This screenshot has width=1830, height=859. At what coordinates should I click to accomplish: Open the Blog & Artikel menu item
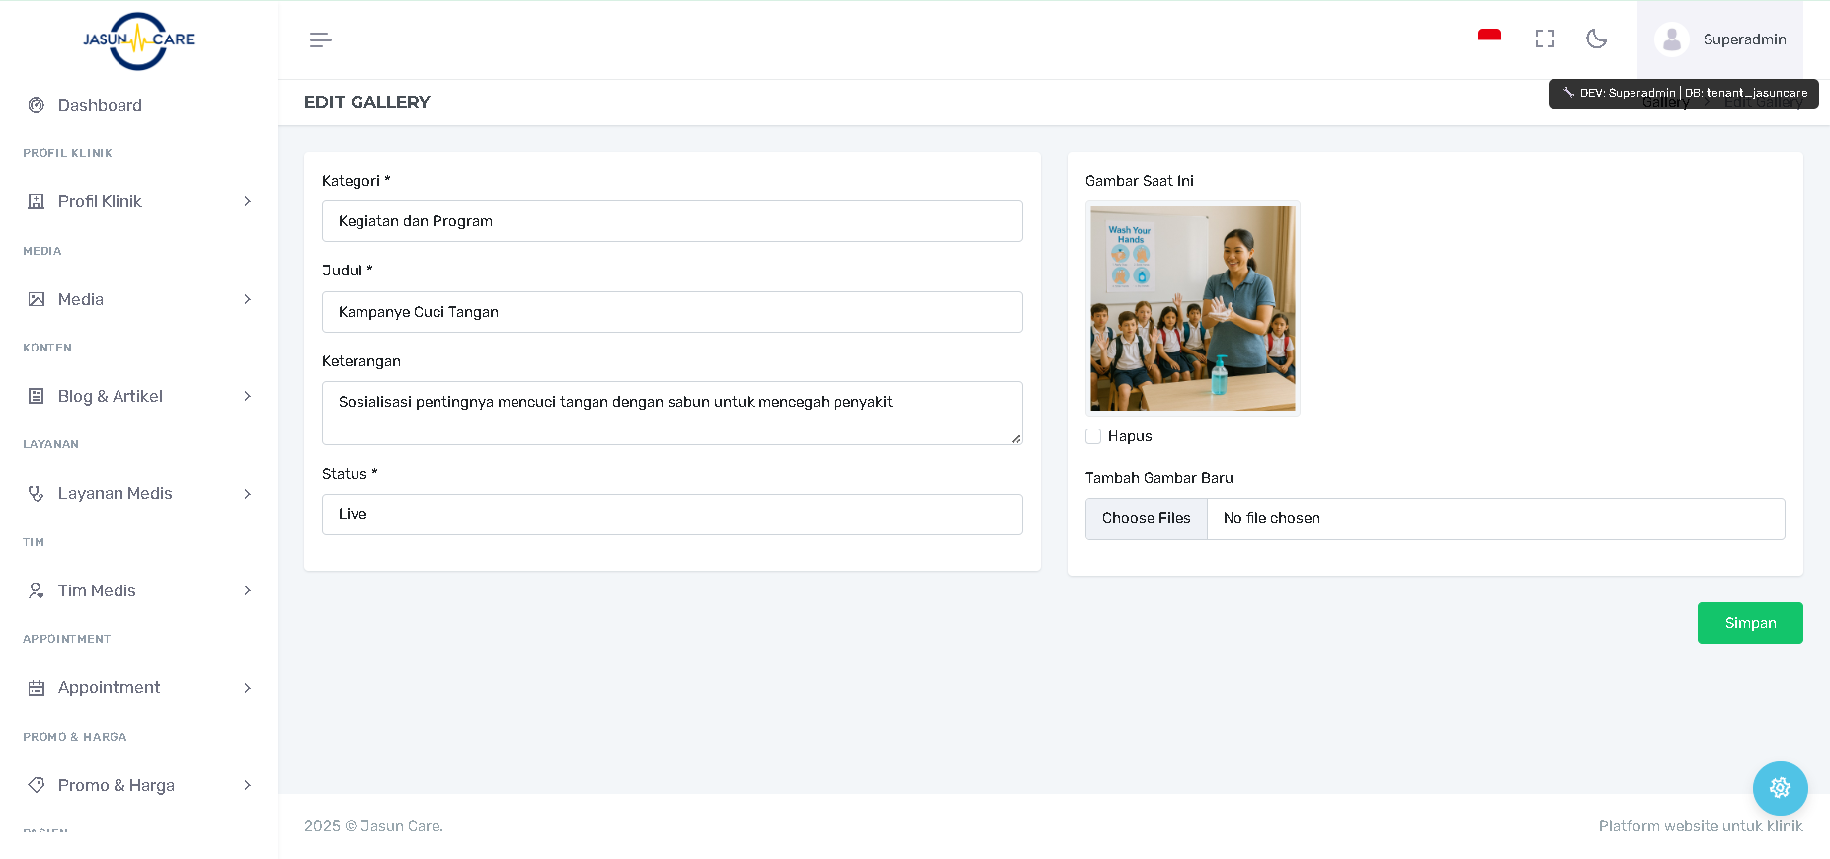pos(111,396)
